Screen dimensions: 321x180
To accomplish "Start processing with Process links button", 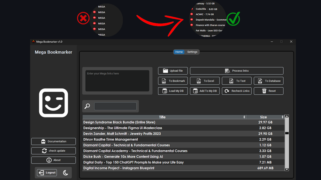I will click(237, 71).
